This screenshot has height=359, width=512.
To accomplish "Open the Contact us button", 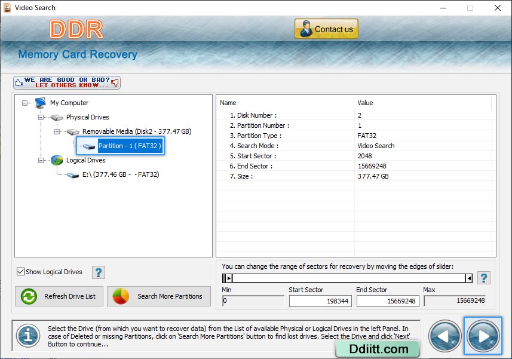I will [x=326, y=29].
